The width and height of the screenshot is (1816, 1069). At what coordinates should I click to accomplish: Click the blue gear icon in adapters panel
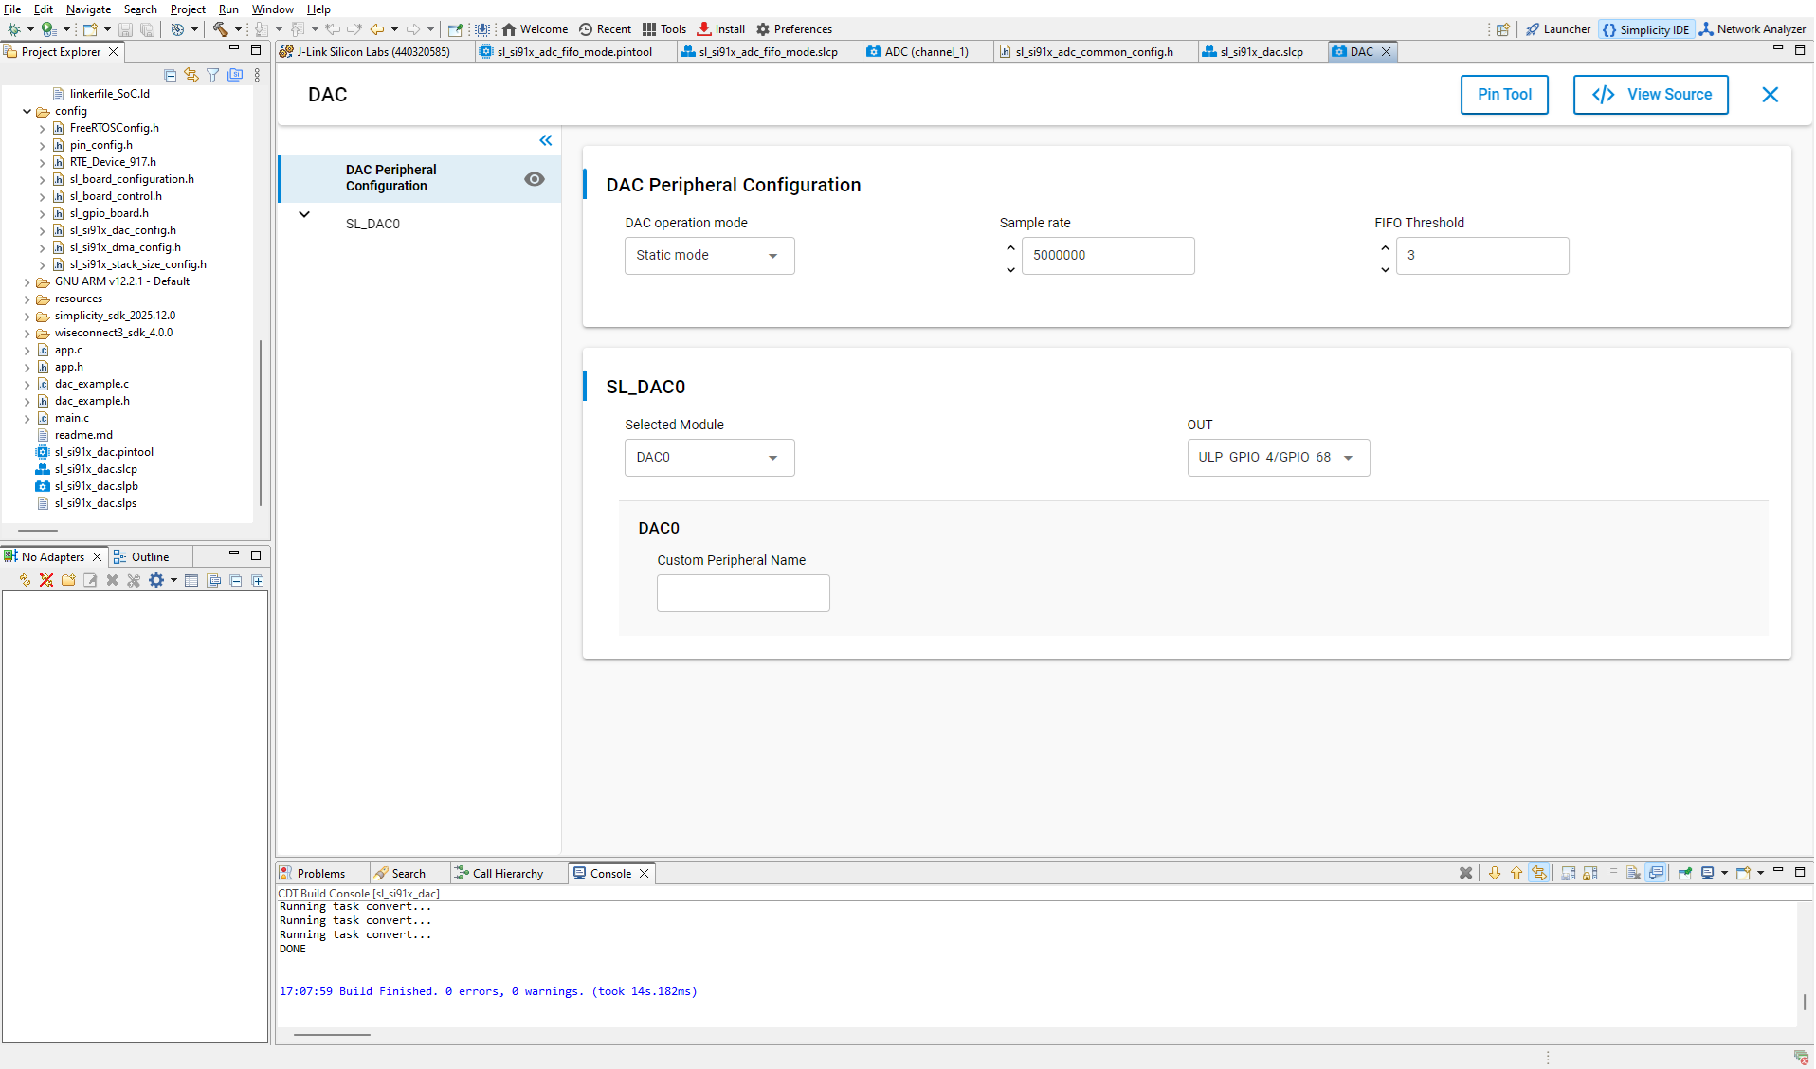click(x=156, y=581)
